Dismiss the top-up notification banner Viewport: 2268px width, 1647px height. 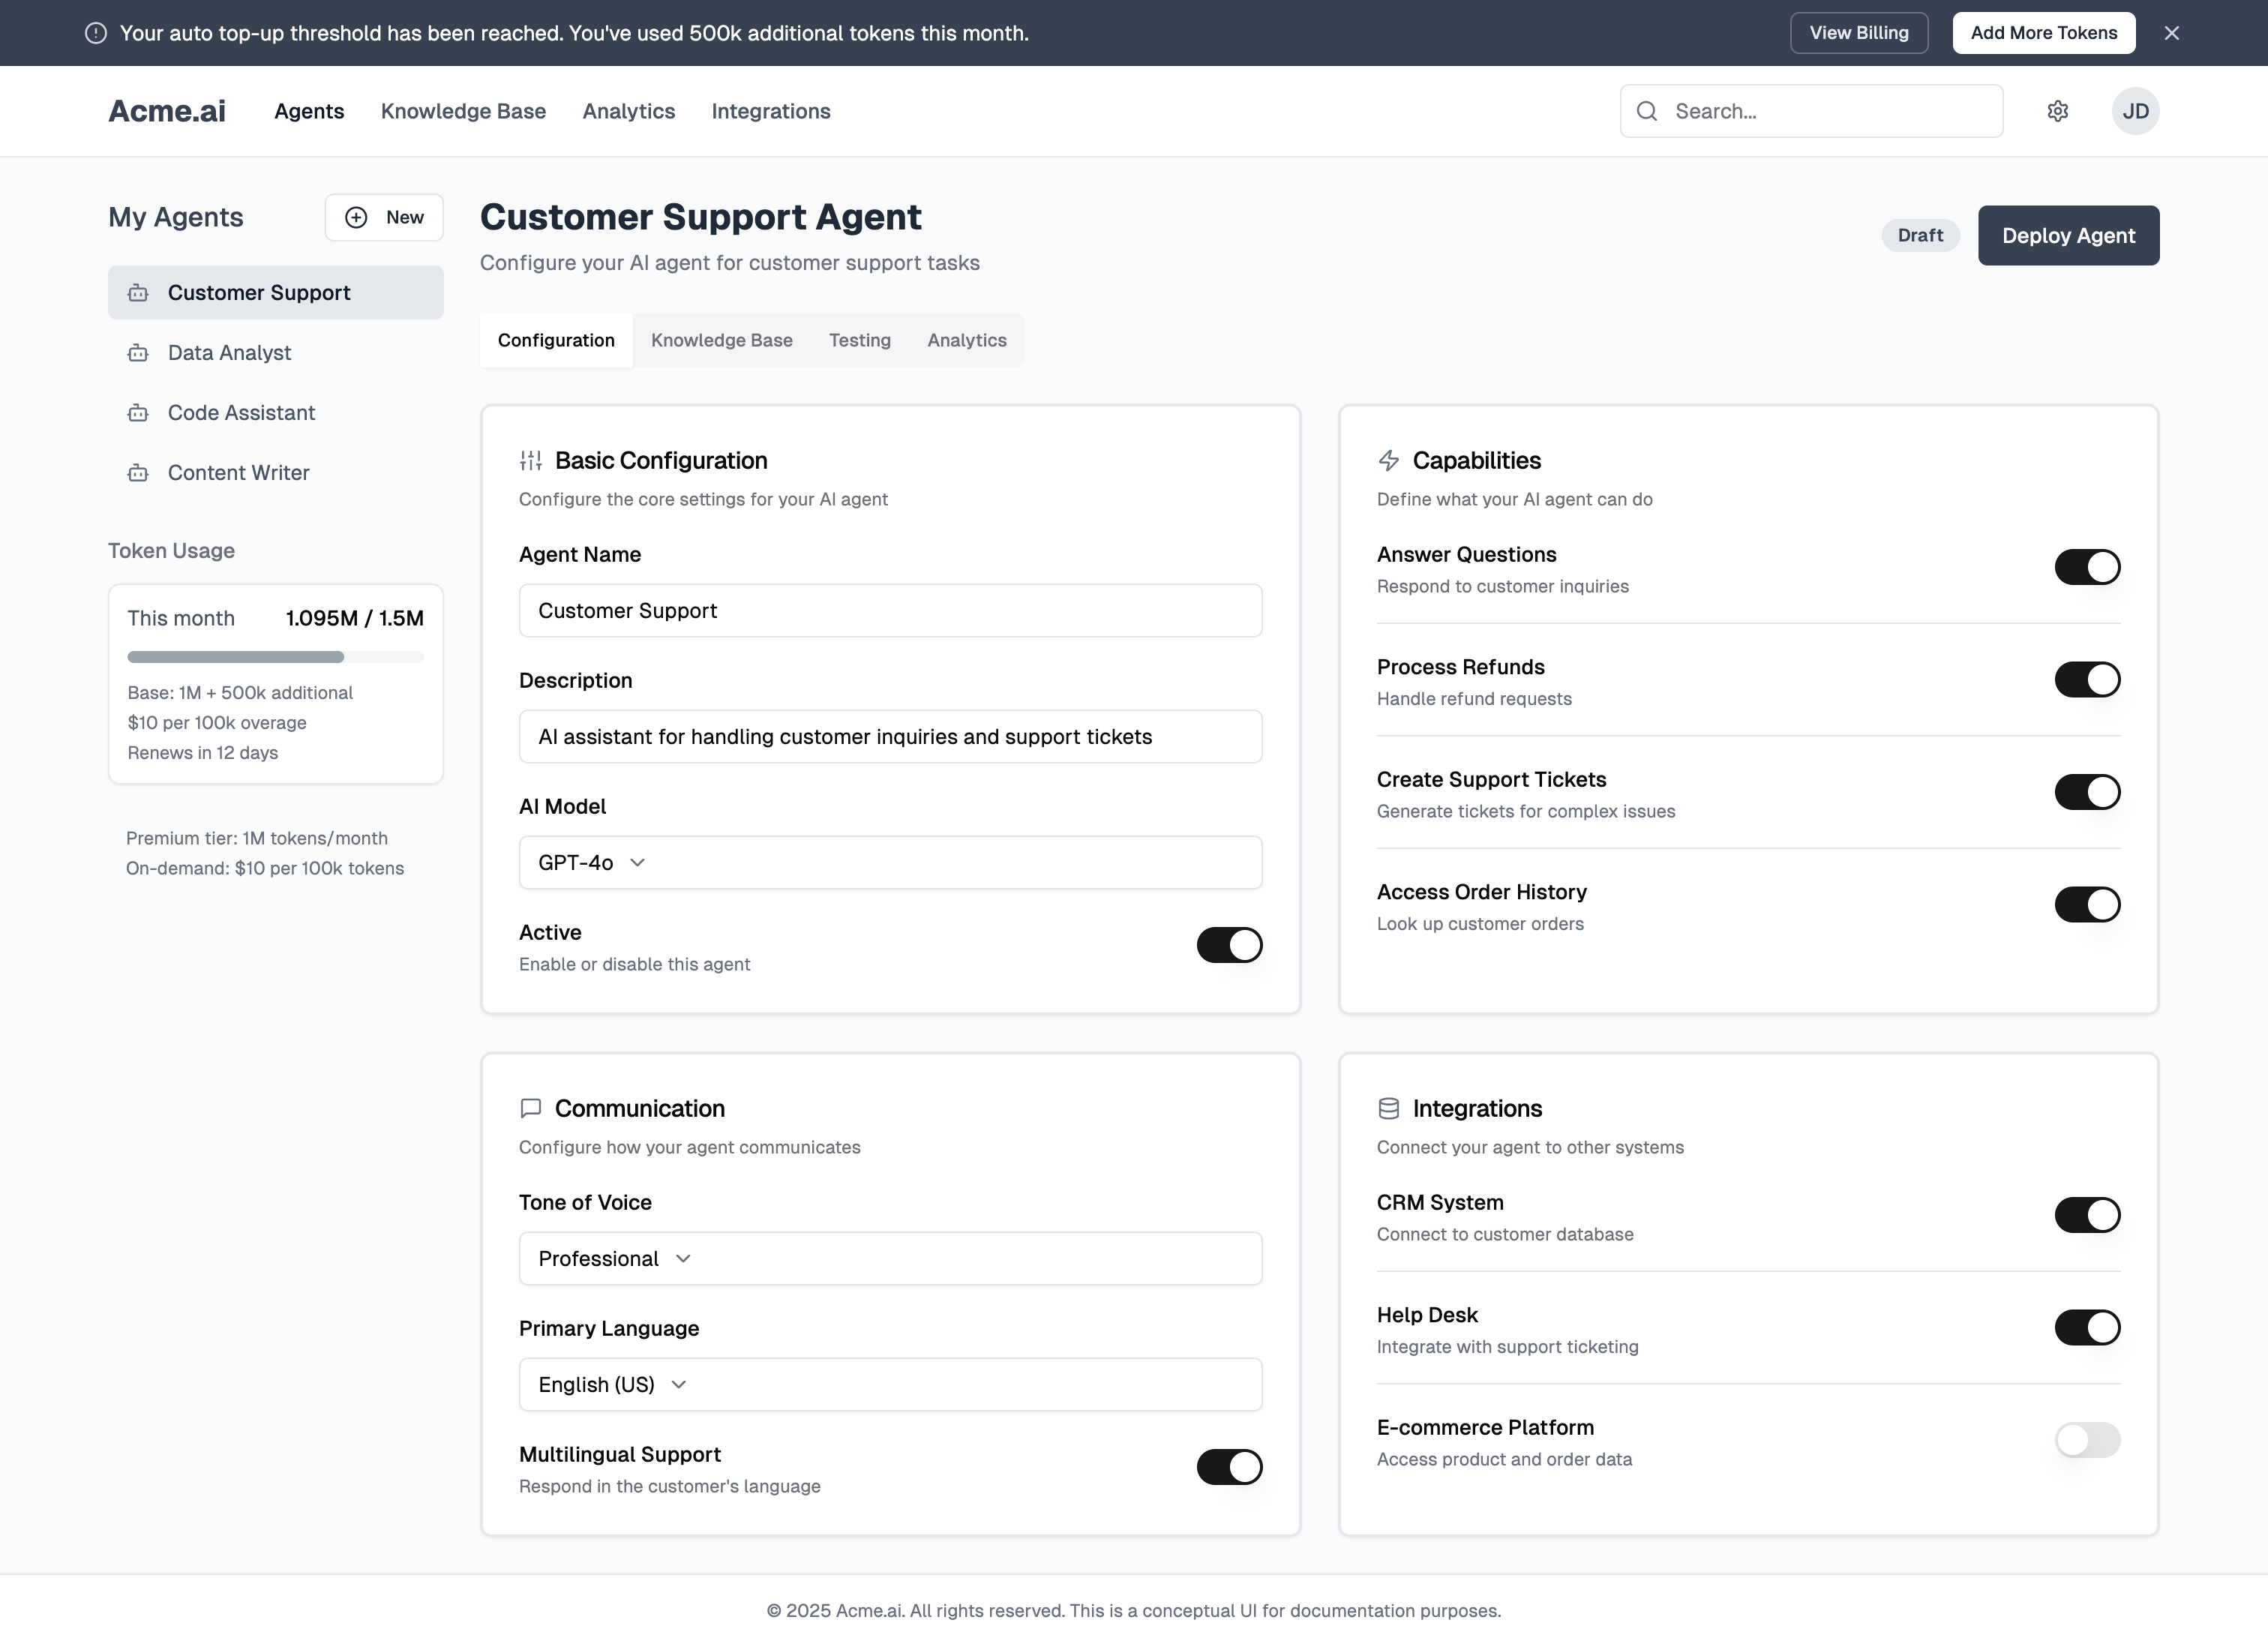point(2171,33)
